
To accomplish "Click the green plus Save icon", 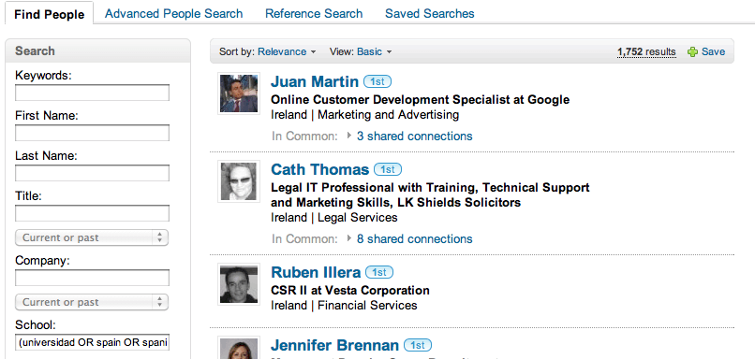I will (x=692, y=52).
